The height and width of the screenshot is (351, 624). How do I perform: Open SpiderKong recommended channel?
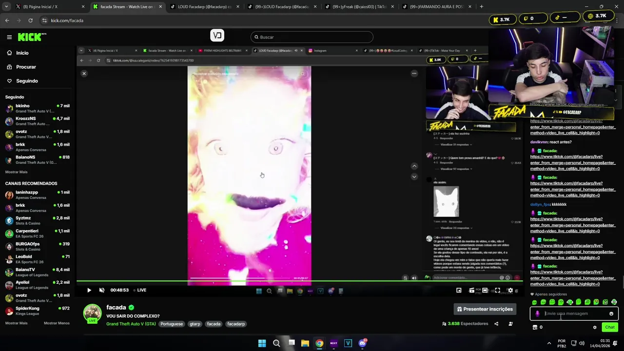coord(37,311)
